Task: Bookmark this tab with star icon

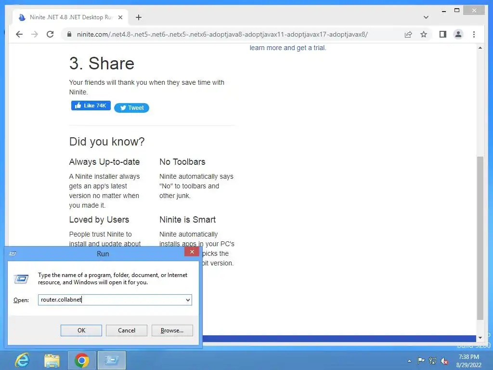Action: (x=424, y=34)
